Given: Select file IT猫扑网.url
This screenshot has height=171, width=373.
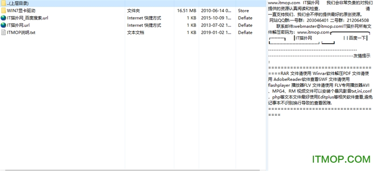Looking at the screenshot, I should click(18, 25).
